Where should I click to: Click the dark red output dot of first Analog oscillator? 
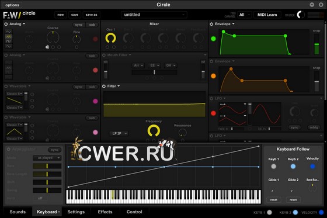95,39
